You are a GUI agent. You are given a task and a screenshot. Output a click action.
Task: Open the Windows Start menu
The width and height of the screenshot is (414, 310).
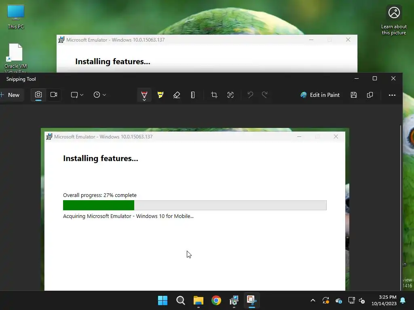(x=163, y=300)
